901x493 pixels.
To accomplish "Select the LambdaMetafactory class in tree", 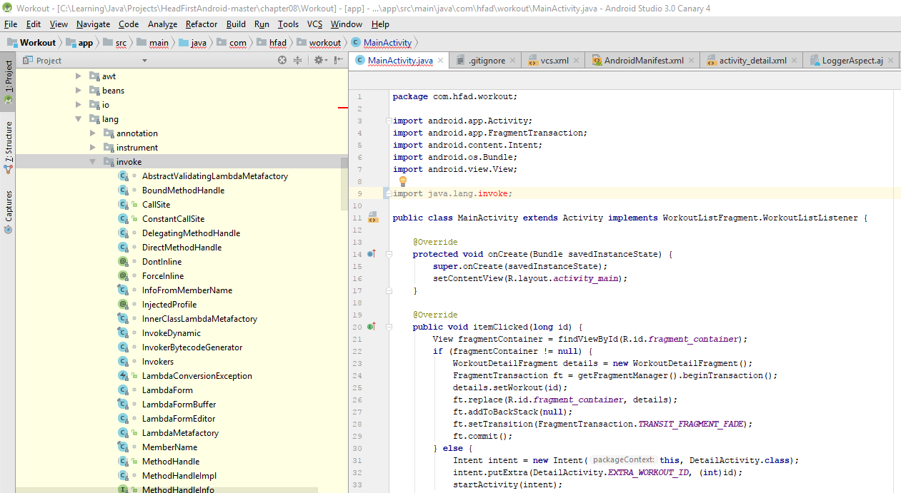I will [x=180, y=433].
